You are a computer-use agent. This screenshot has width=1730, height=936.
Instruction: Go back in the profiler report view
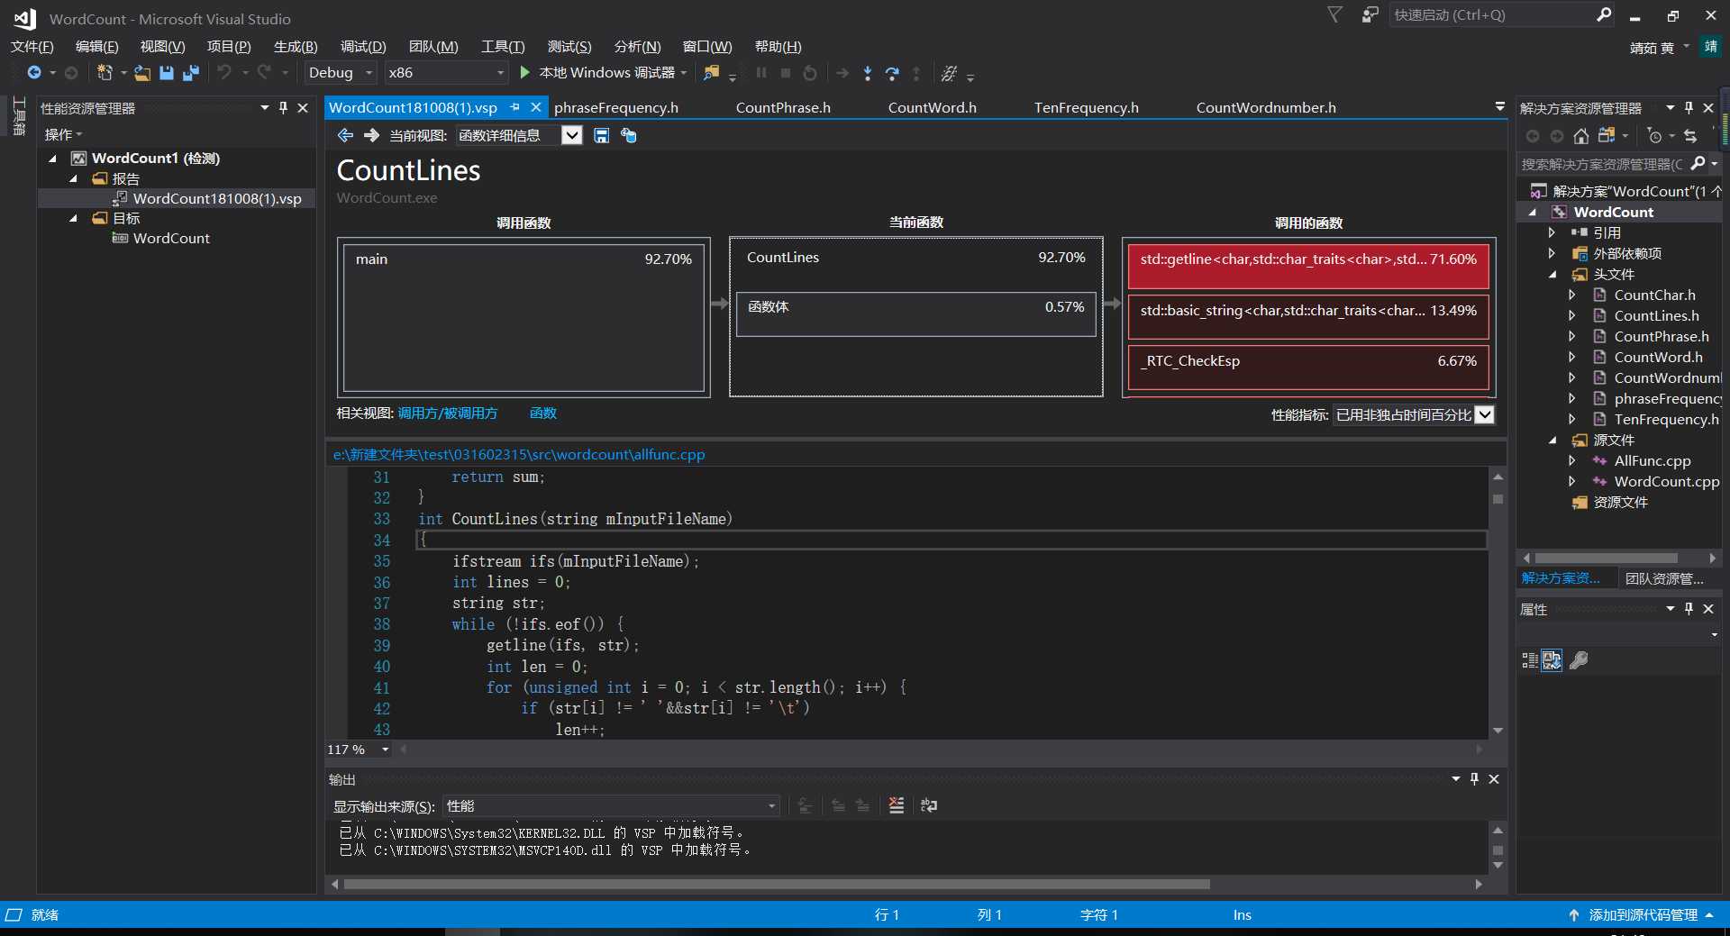coord(345,135)
